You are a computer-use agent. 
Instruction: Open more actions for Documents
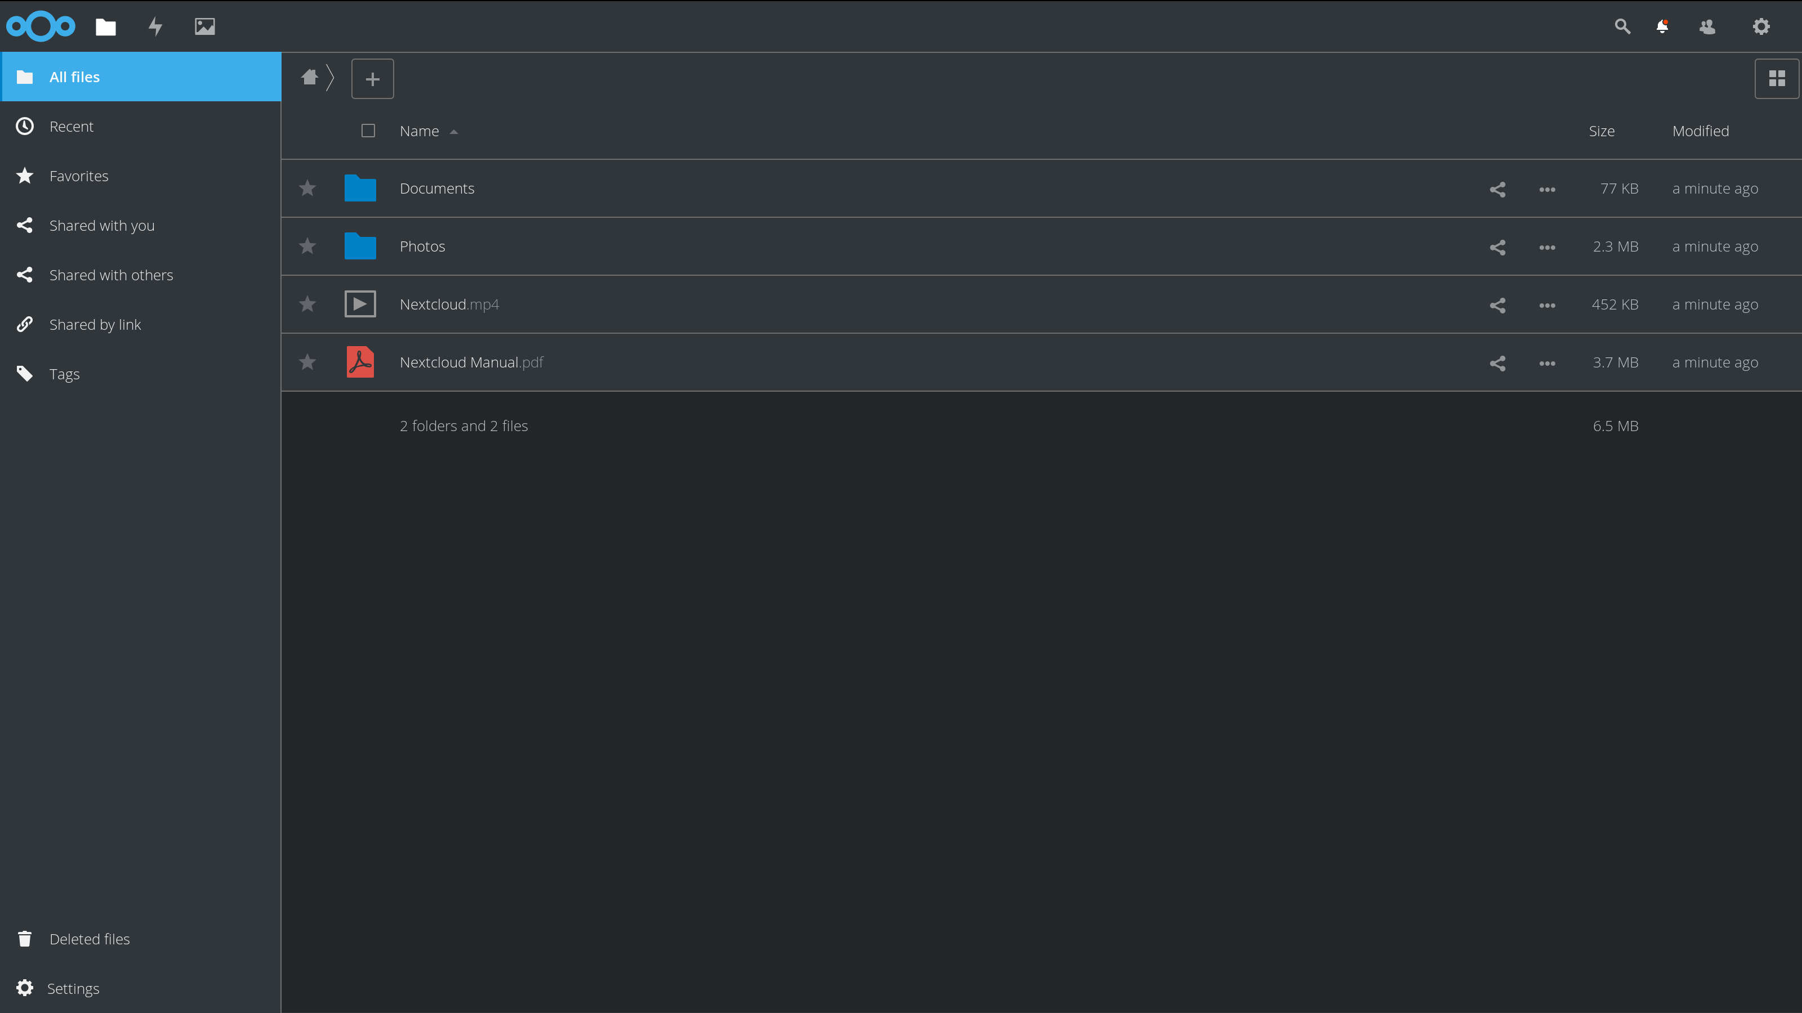tap(1547, 190)
